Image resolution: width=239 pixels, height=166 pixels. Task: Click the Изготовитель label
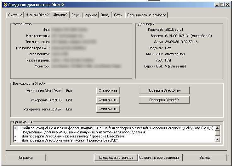click(x=38, y=36)
